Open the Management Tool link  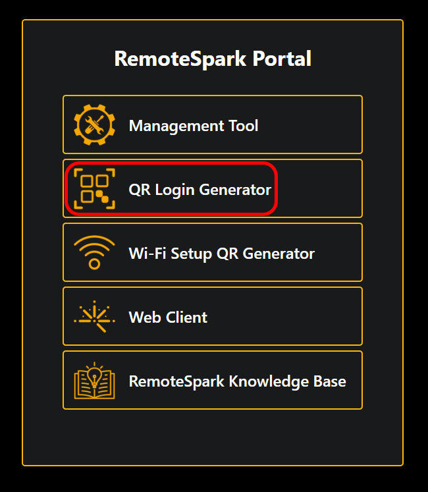[x=194, y=126]
